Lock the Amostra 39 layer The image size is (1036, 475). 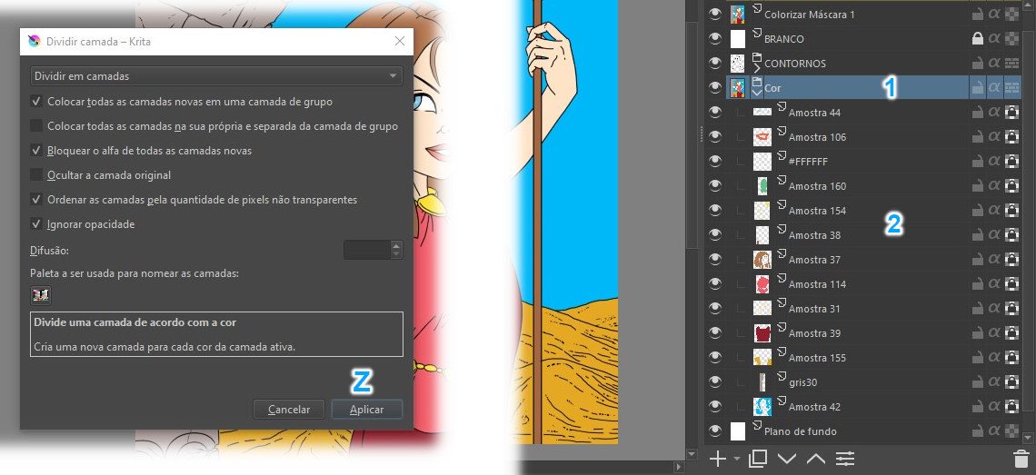977,333
